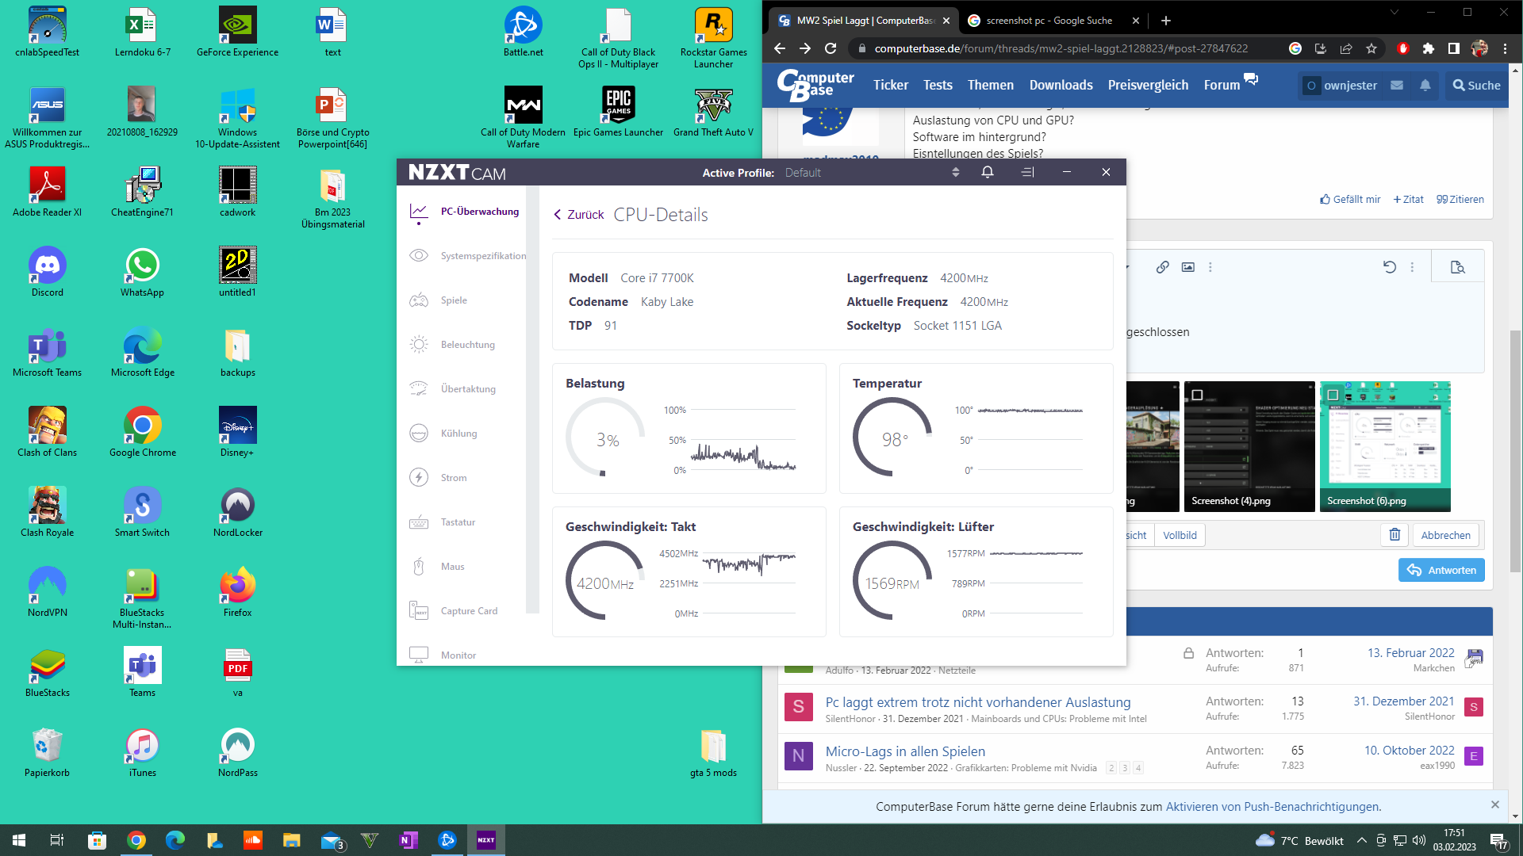Image resolution: width=1523 pixels, height=856 pixels.
Task: Click the insert image icon in editor
Action: 1187,267
